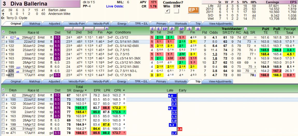The height and width of the screenshot is (136, 298).
Task: Click the S running-style filter button
Action: (189, 29)
